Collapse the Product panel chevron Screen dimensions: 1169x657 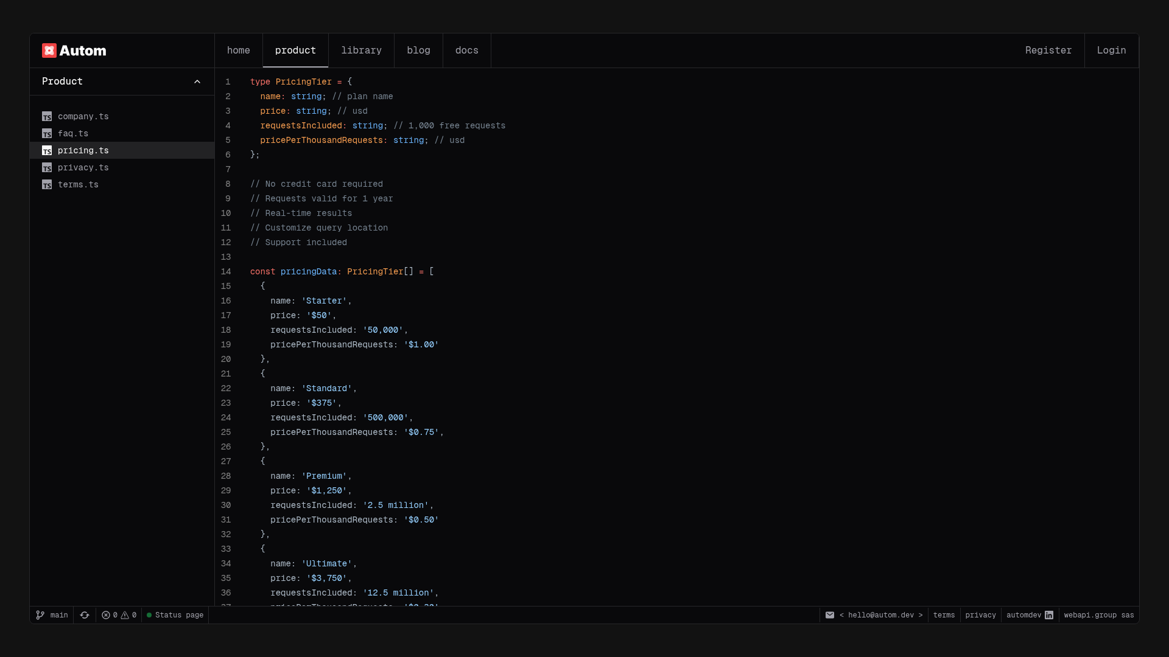click(x=197, y=82)
